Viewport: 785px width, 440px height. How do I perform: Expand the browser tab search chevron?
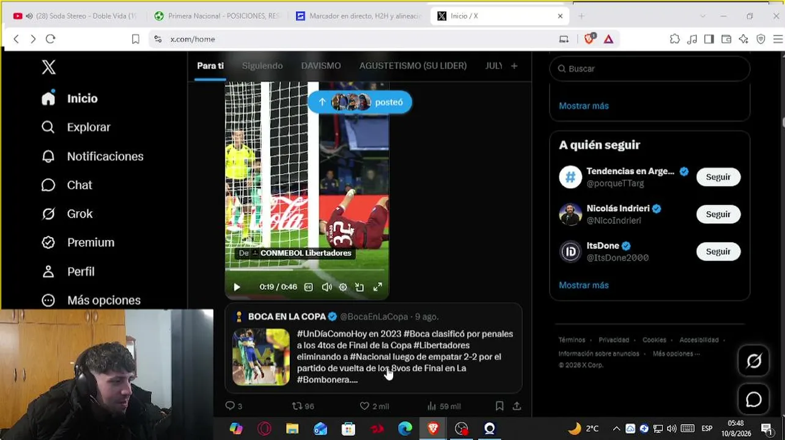tap(702, 16)
